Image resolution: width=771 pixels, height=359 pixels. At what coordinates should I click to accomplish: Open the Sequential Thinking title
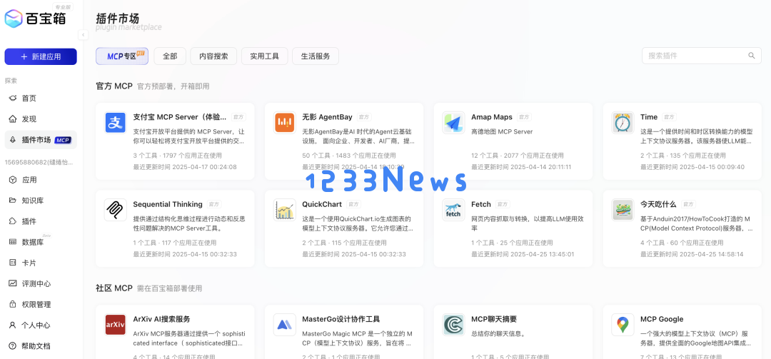point(168,204)
